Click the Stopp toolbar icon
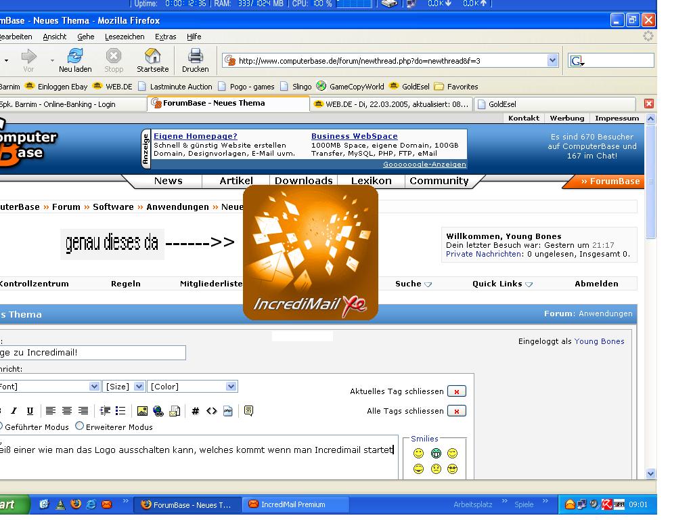The width and height of the screenshot is (693, 520). pos(114,56)
